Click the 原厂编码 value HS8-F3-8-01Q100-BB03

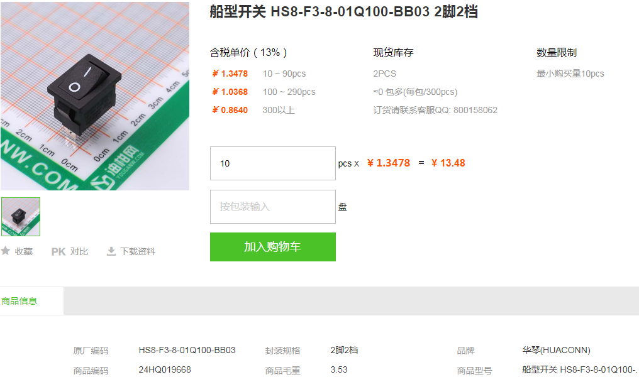point(187,350)
